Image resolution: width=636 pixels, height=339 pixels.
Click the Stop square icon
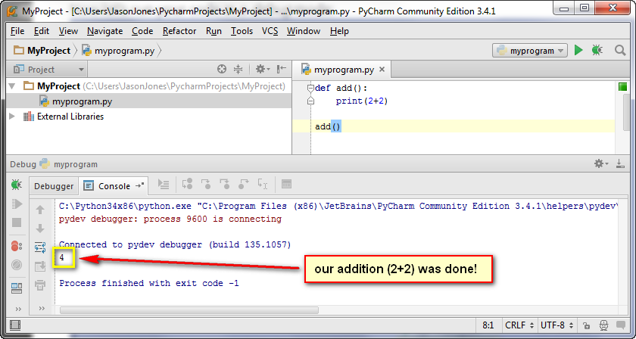tap(17, 222)
